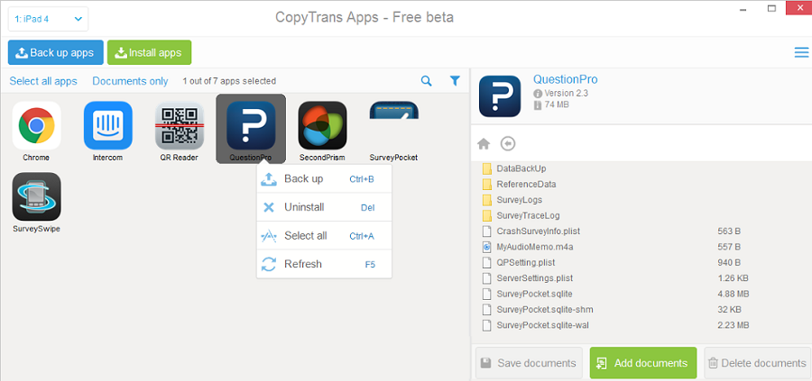The height and width of the screenshot is (381, 812).
Task: Open the app search magnifier
Action: click(x=427, y=81)
